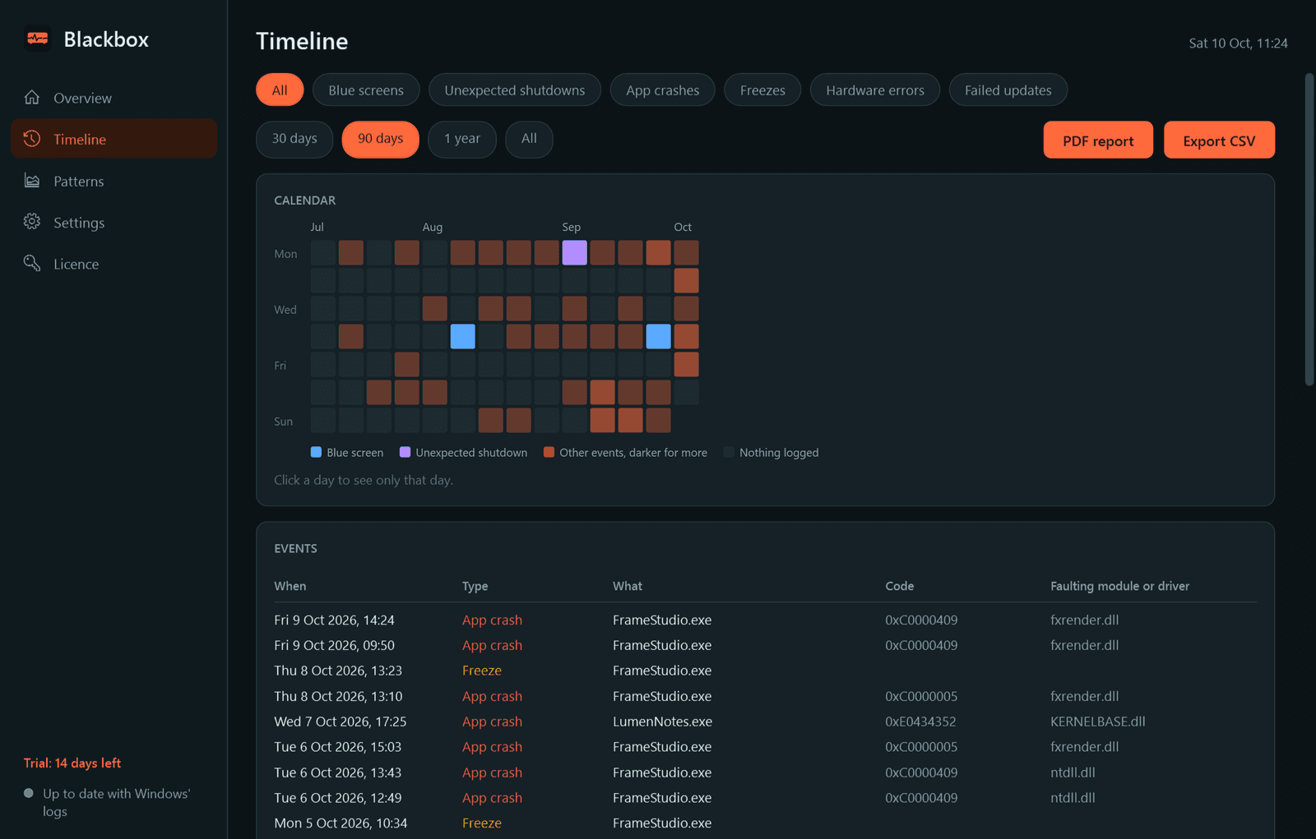Screen dimensions: 1316x839
Task: Set range to 30 days
Action: pos(294,139)
